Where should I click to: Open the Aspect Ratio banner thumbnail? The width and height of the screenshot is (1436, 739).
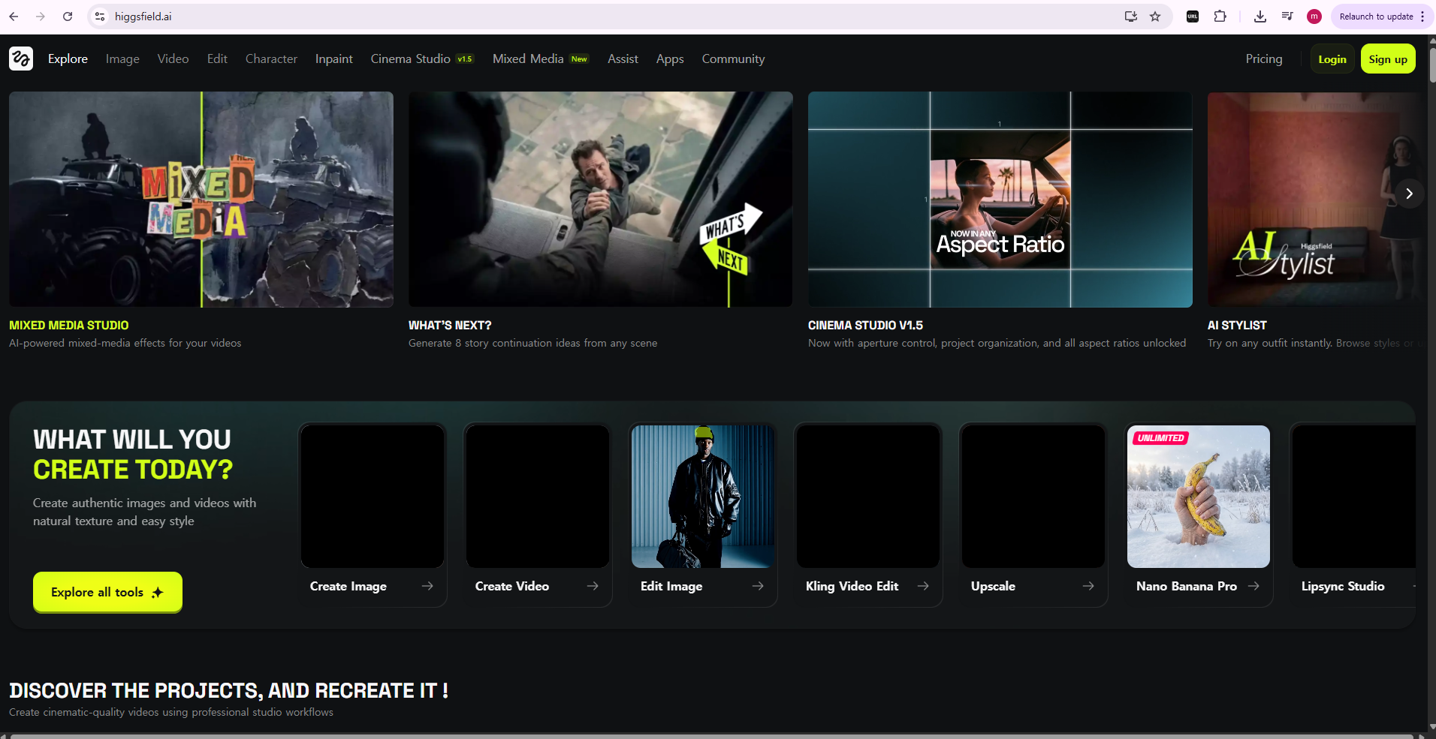1000,200
